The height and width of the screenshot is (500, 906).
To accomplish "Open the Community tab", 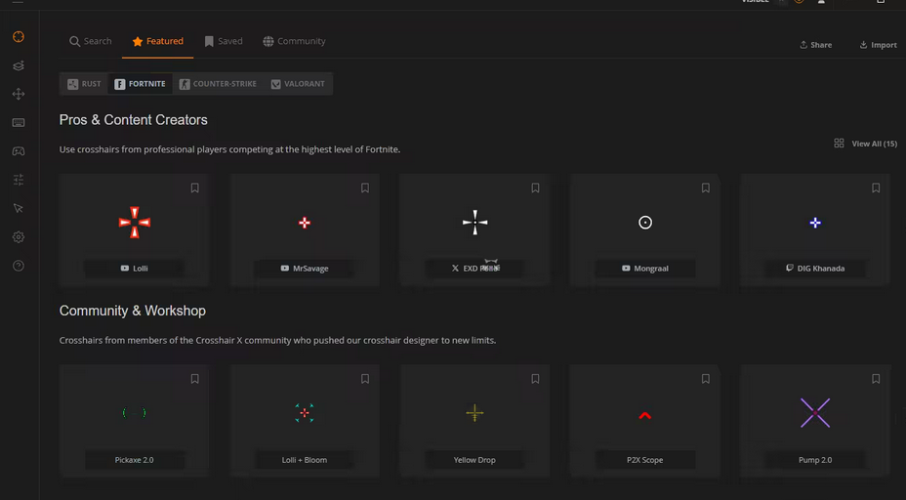I will (x=294, y=42).
